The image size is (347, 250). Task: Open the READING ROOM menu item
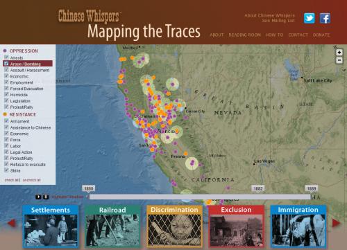(244, 35)
